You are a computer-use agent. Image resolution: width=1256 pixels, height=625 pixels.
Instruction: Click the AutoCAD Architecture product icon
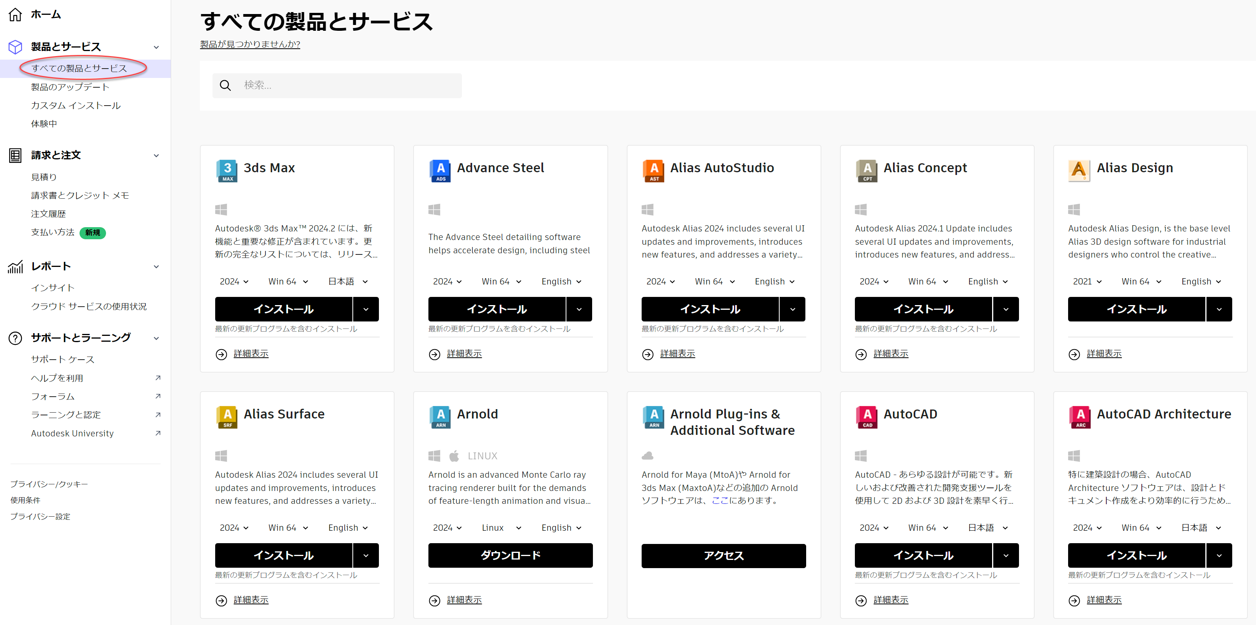(x=1080, y=417)
